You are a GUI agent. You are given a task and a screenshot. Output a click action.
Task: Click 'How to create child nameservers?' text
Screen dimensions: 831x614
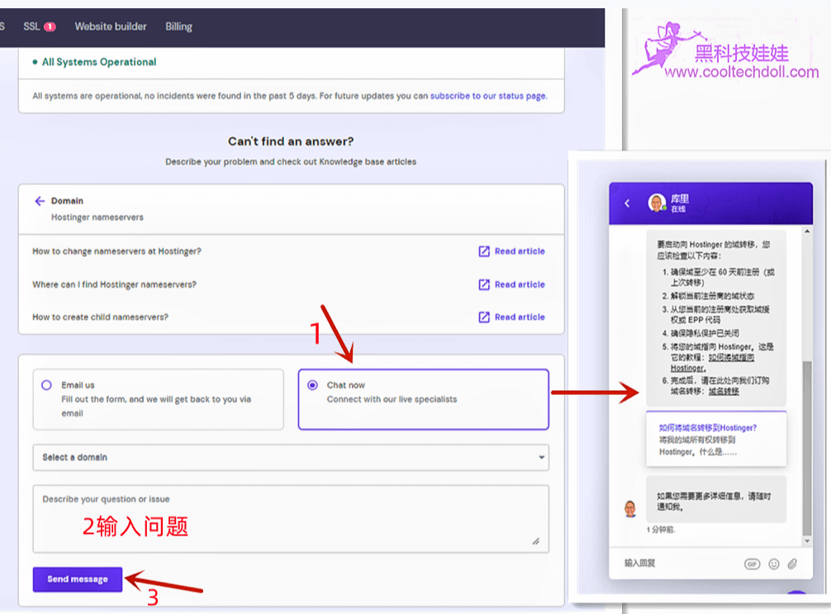[100, 317]
